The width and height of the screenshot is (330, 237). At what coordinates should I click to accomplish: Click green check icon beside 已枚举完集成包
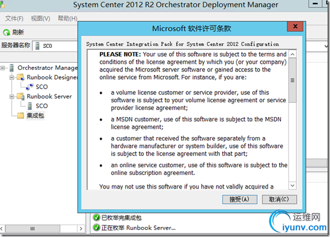tap(96, 217)
